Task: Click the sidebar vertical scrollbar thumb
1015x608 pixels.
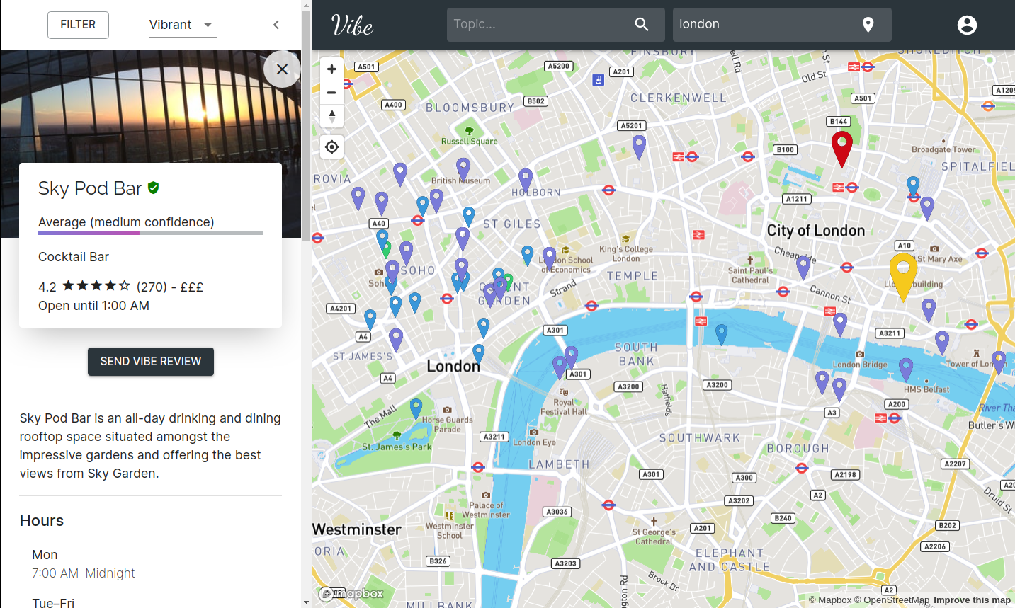Action: click(x=306, y=126)
